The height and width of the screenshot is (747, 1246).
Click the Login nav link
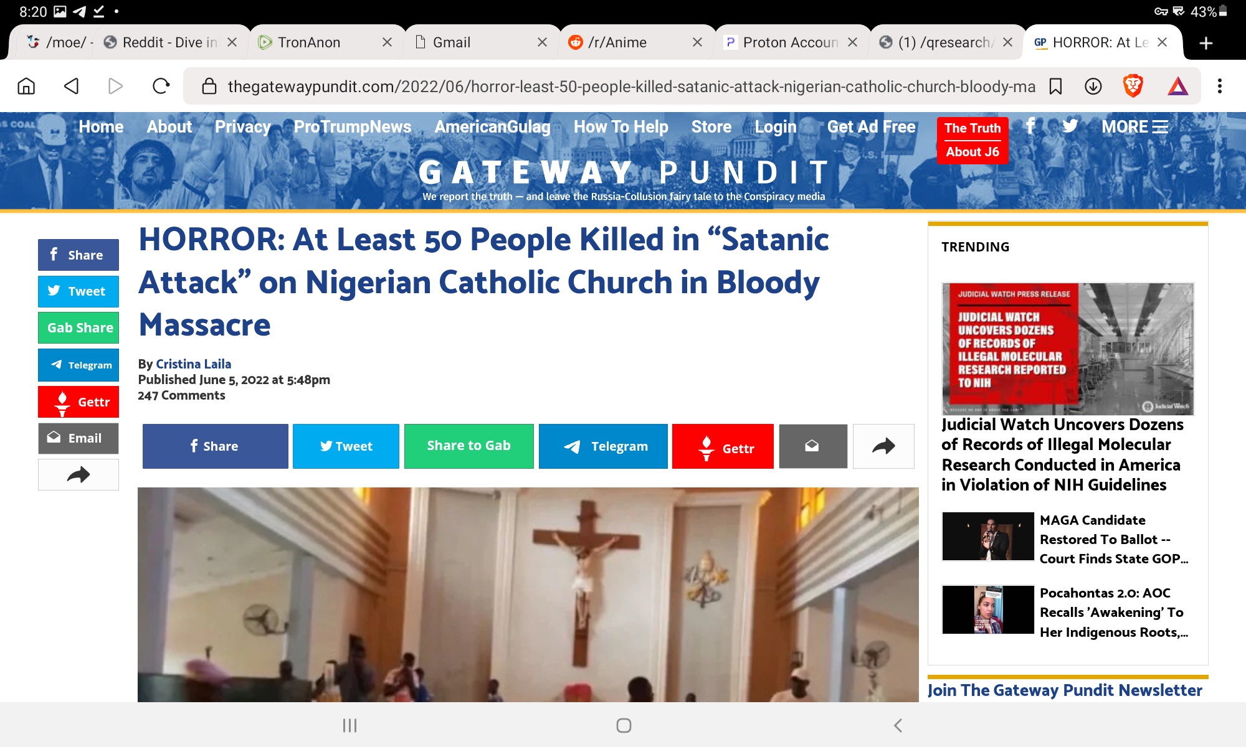click(775, 127)
